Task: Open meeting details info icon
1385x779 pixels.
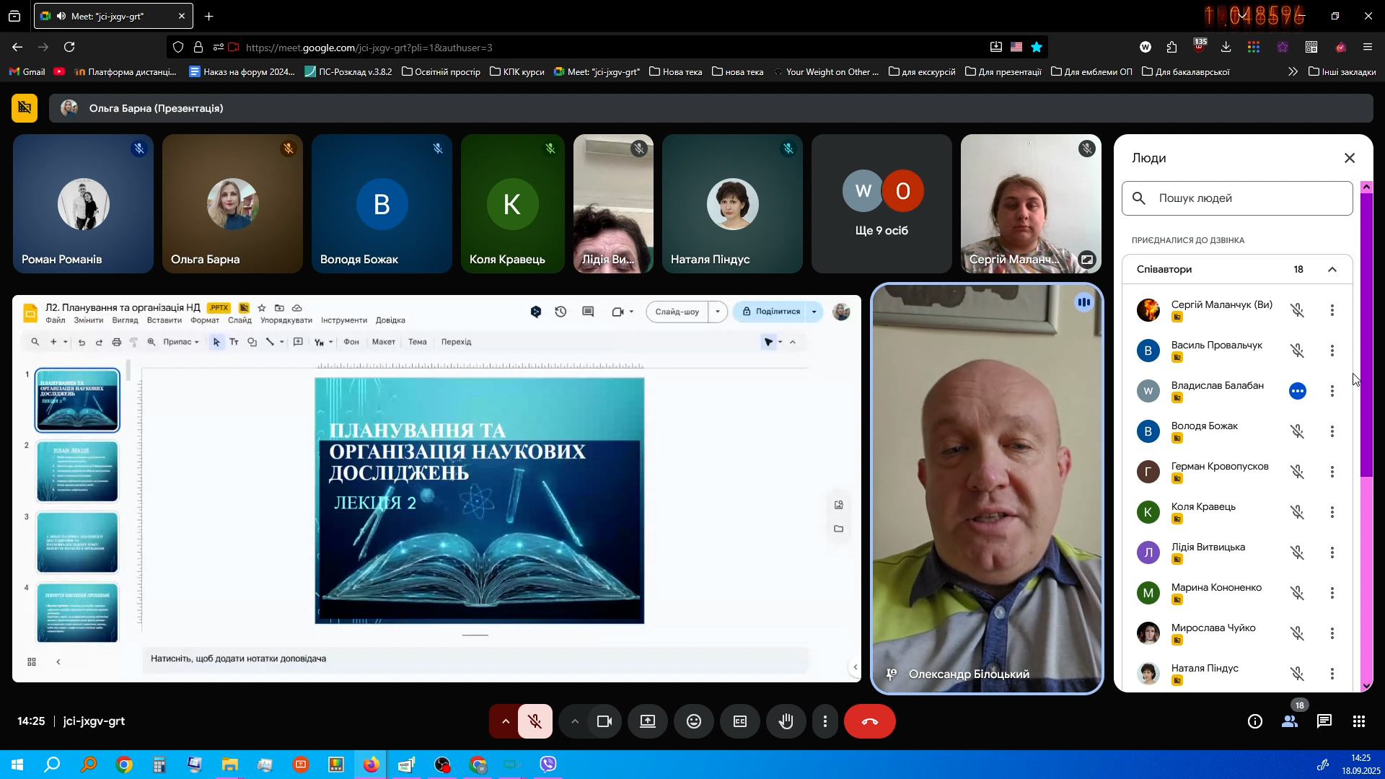Action: click(x=1255, y=721)
